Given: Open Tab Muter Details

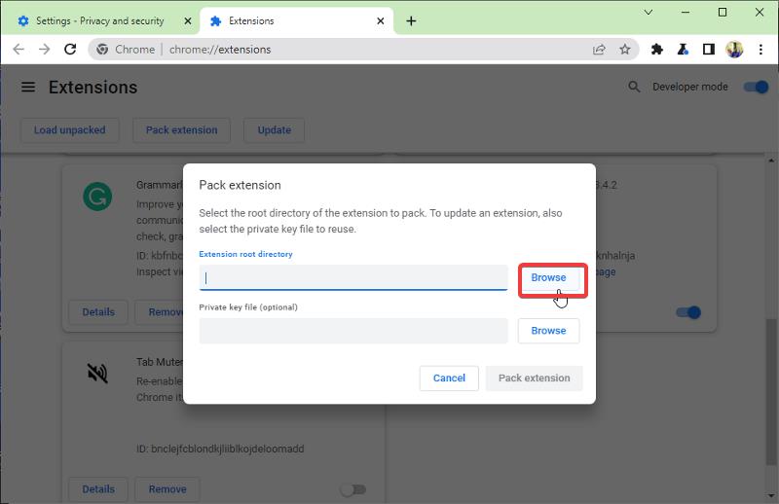Looking at the screenshot, I should coord(98,489).
